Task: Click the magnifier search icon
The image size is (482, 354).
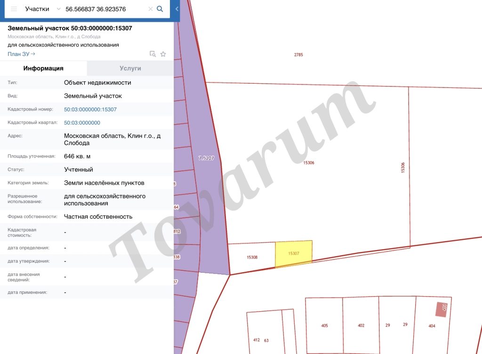Action: tap(160, 9)
